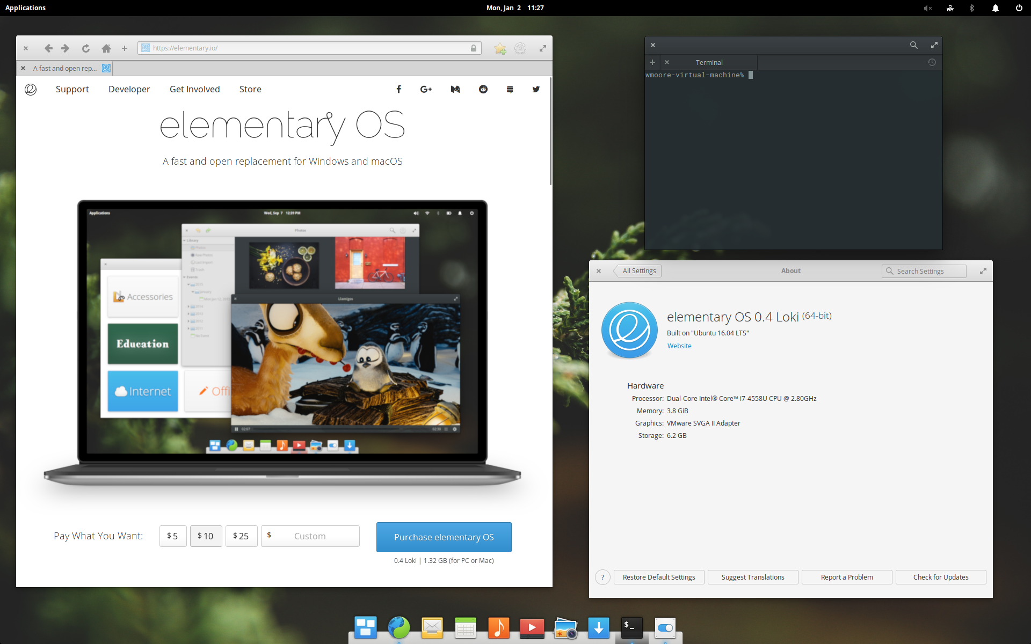Open the date and time indicator

515,8
